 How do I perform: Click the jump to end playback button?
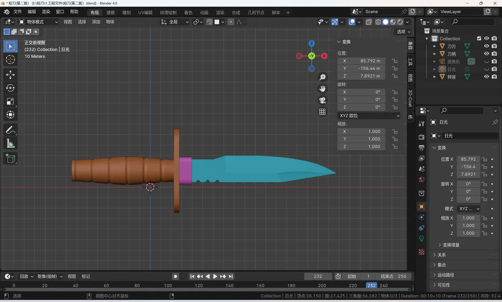click(x=230, y=276)
